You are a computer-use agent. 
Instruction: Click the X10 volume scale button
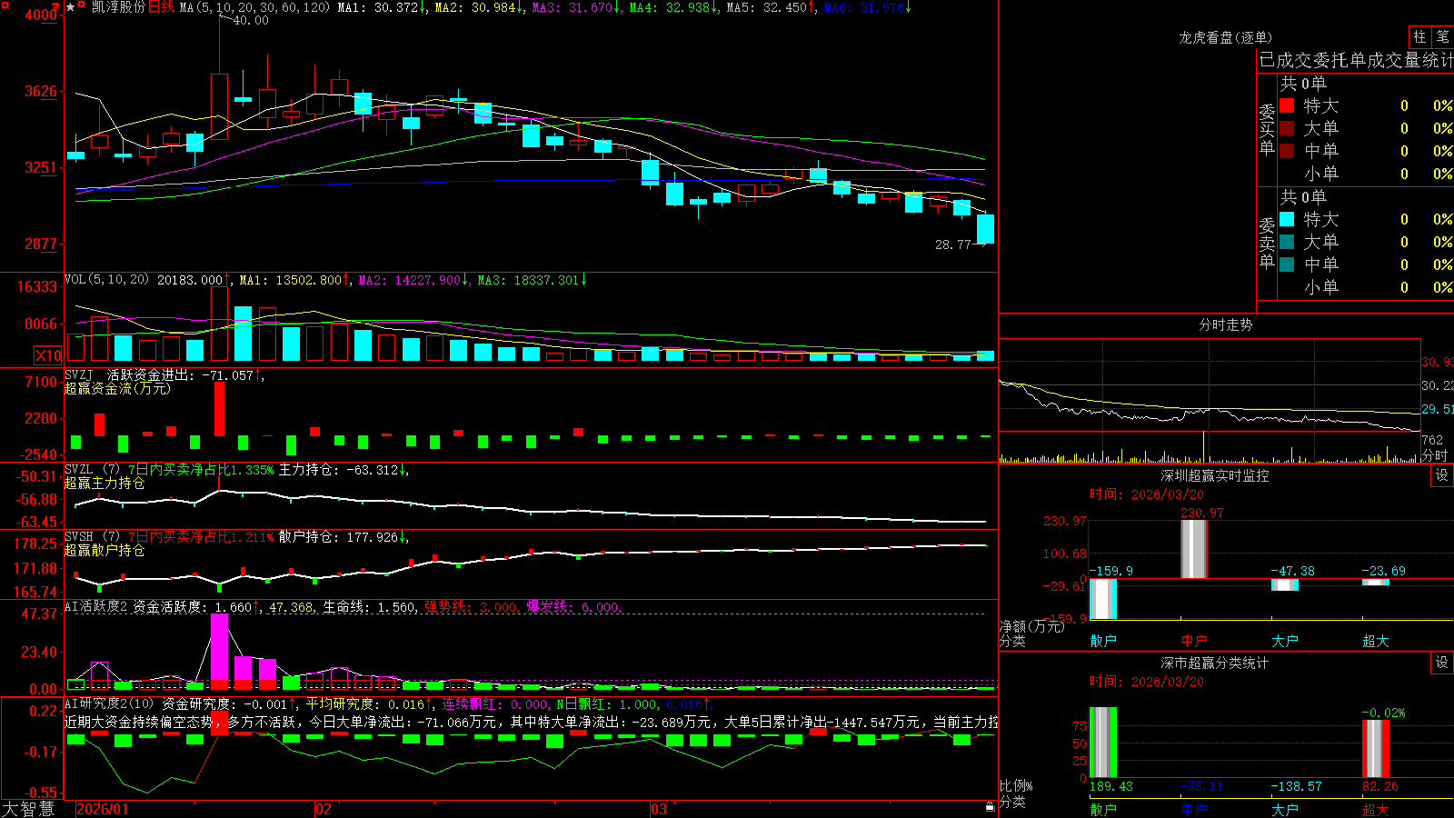point(48,355)
